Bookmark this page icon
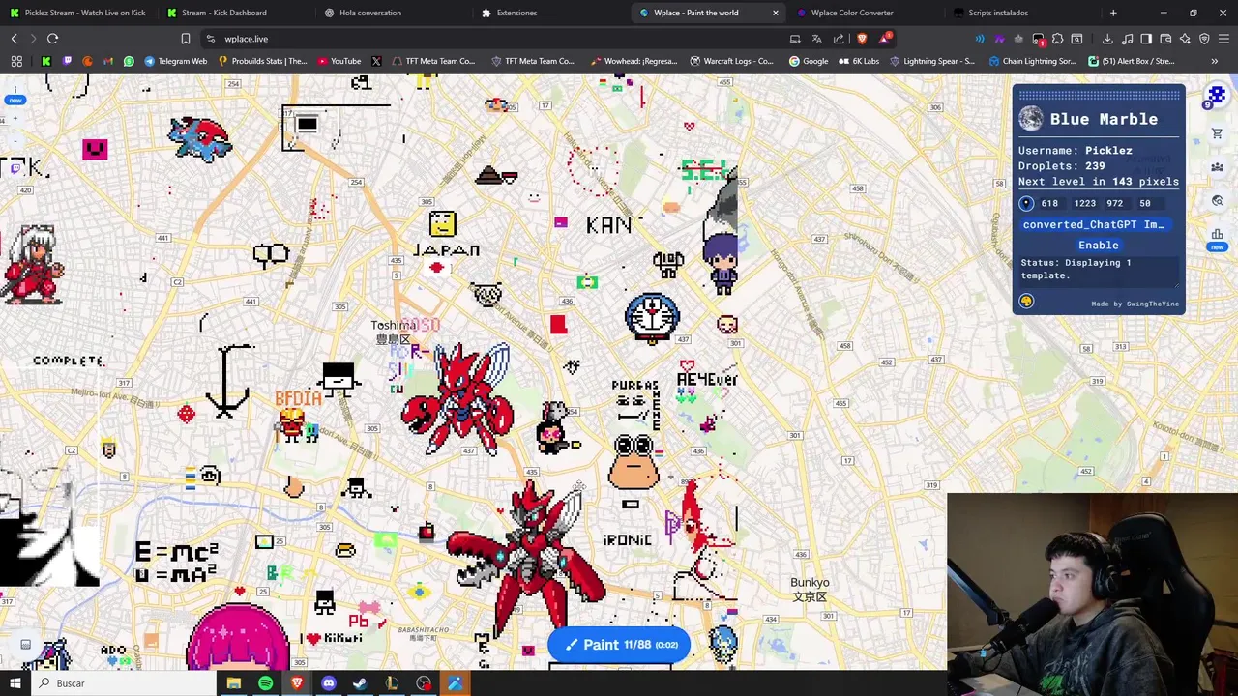The image size is (1238, 696). tap(185, 39)
